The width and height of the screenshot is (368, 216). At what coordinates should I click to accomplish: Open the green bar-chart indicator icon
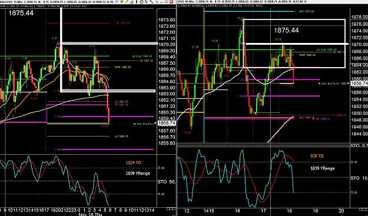click(132, 2)
